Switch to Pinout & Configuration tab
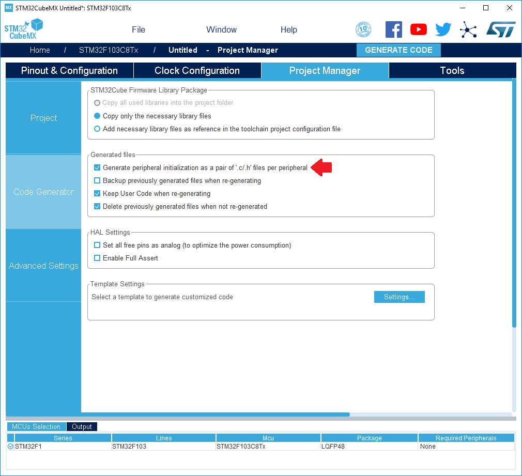522x476 pixels. (x=69, y=71)
